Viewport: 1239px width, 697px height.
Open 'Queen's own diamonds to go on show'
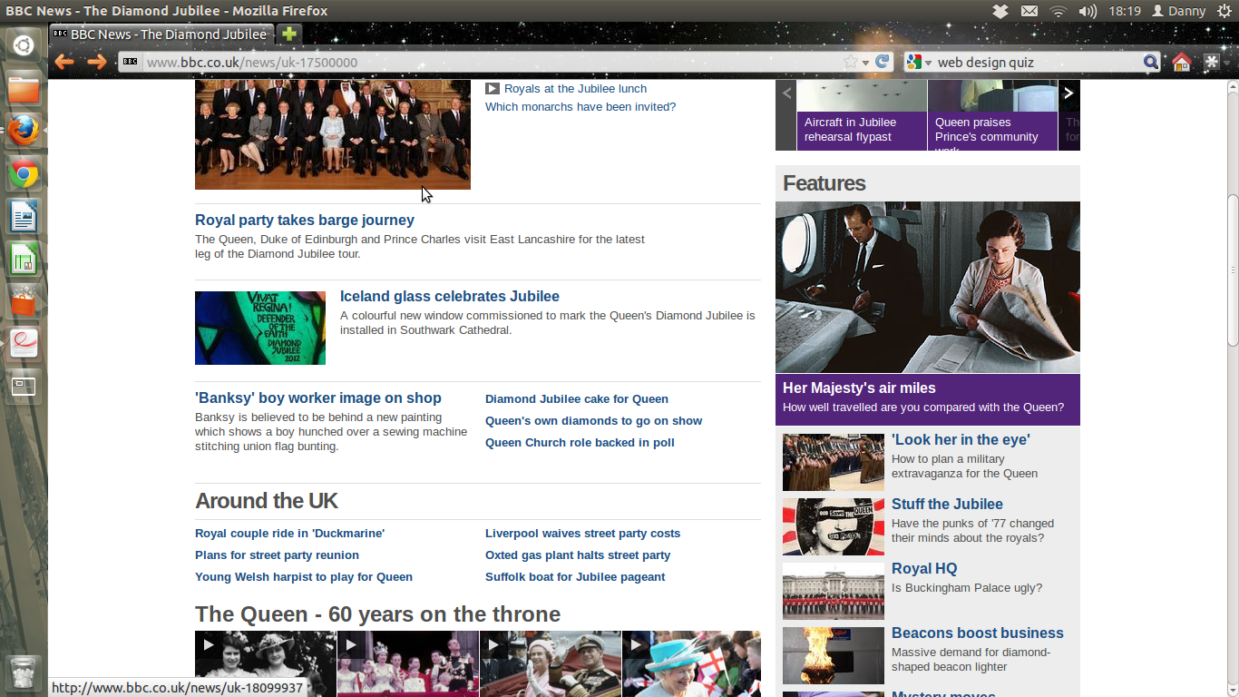(x=594, y=420)
